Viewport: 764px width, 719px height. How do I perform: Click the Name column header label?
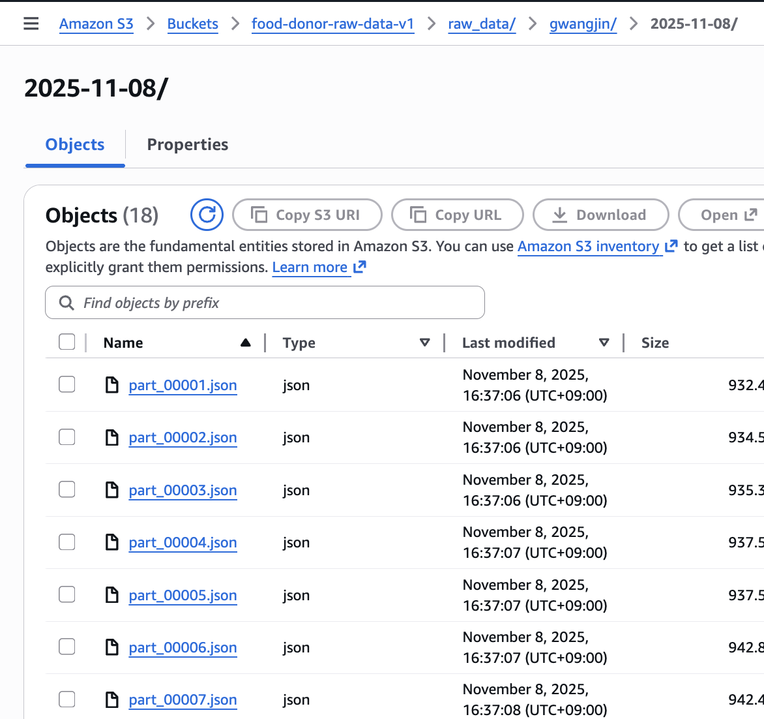(x=123, y=343)
